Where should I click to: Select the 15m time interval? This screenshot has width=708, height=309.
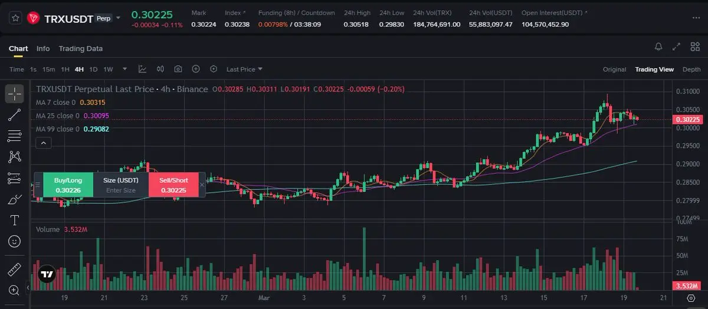pyautogui.click(x=48, y=70)
